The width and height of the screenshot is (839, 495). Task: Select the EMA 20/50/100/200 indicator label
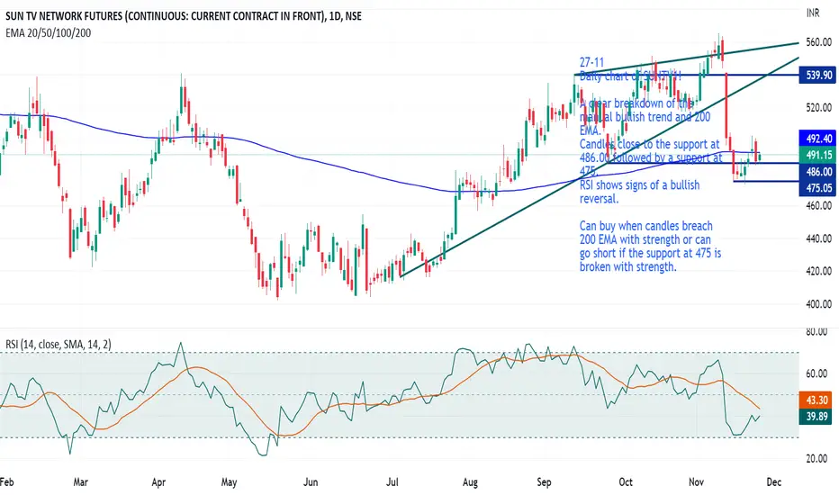(48, 33)
